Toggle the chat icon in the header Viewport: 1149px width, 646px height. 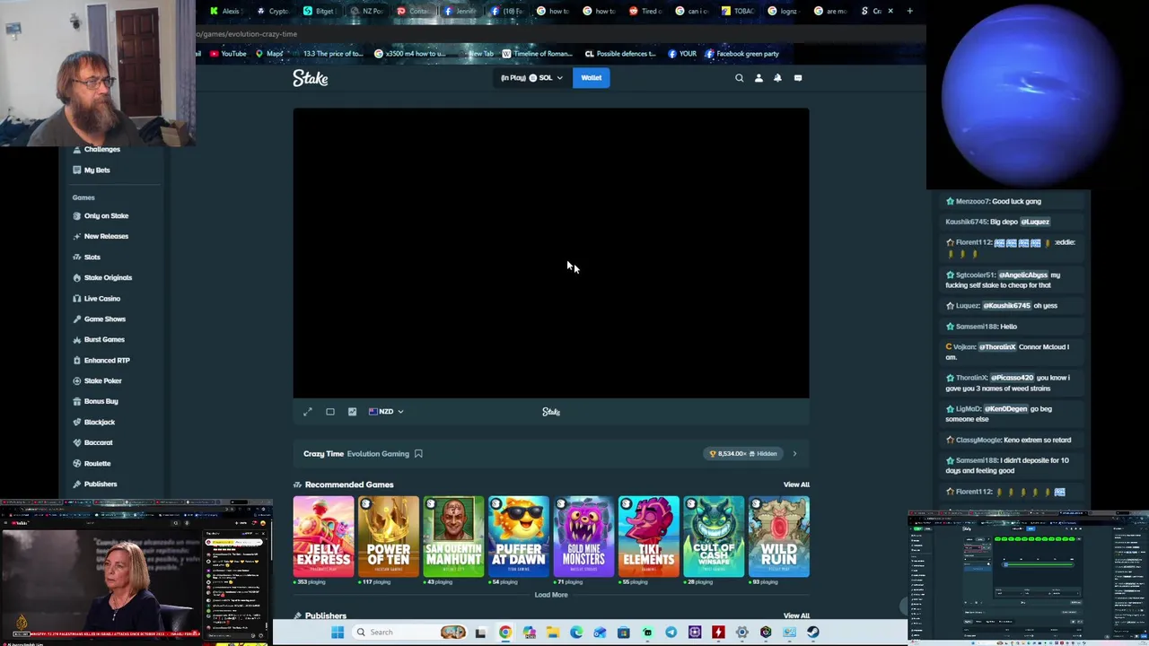coord(797,78)
